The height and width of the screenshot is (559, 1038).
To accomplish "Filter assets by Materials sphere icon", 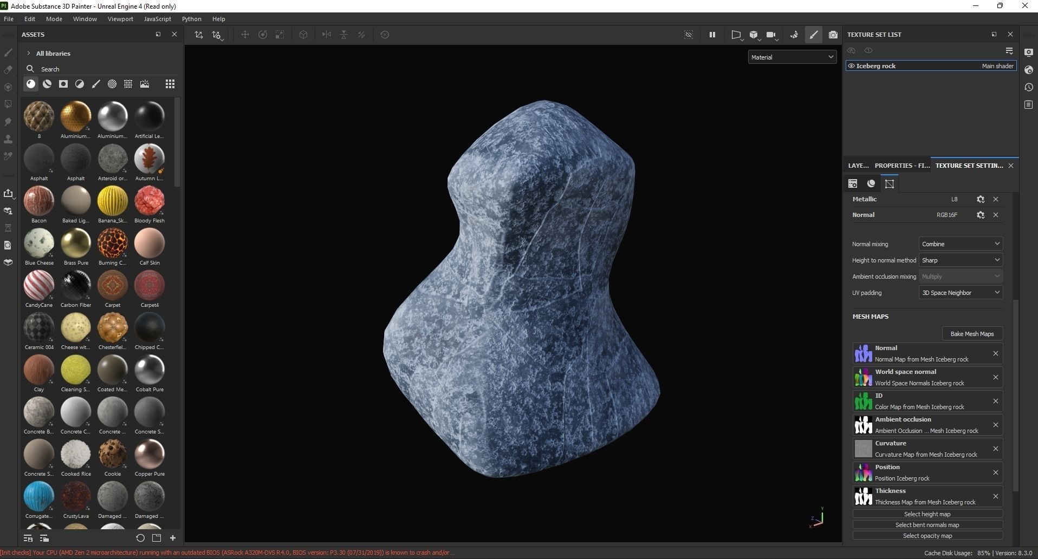I will pyautogui.click(x=31, y=84).
